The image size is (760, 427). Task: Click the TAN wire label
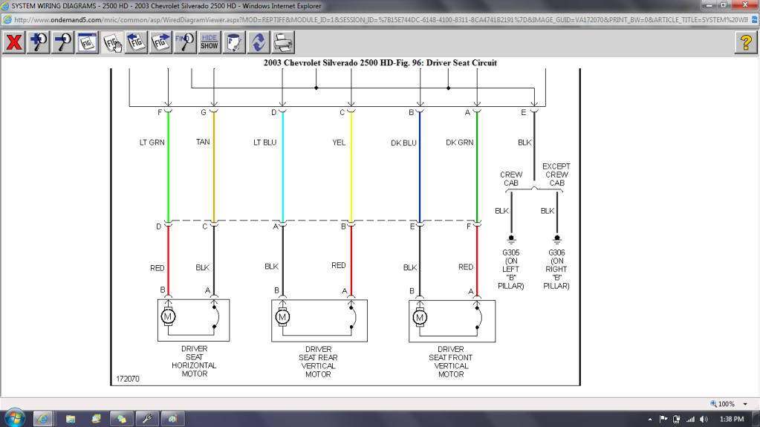pyautogui.click(x=203, y=142)
